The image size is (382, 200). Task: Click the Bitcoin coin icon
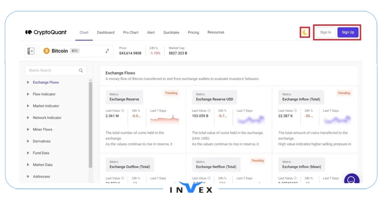point(46,51)
